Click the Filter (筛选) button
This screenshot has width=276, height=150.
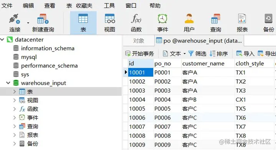point(197,53)
